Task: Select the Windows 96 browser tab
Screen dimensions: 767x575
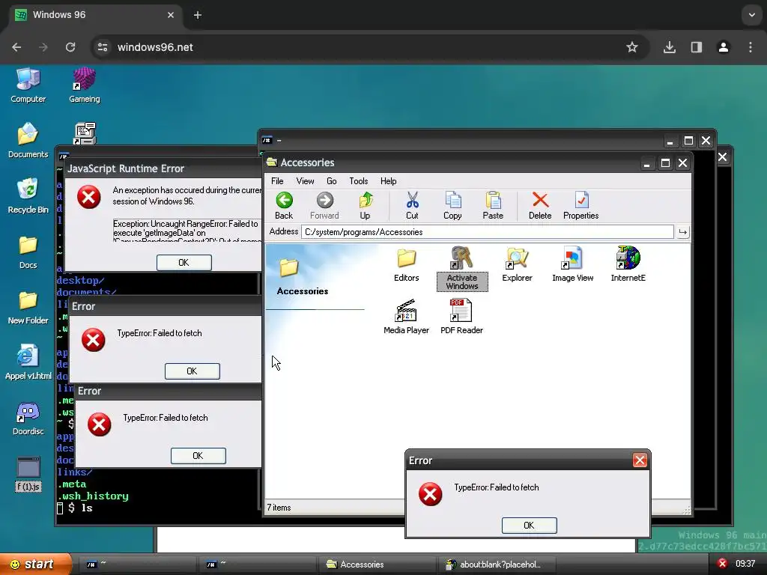Action: pos(95,15)
